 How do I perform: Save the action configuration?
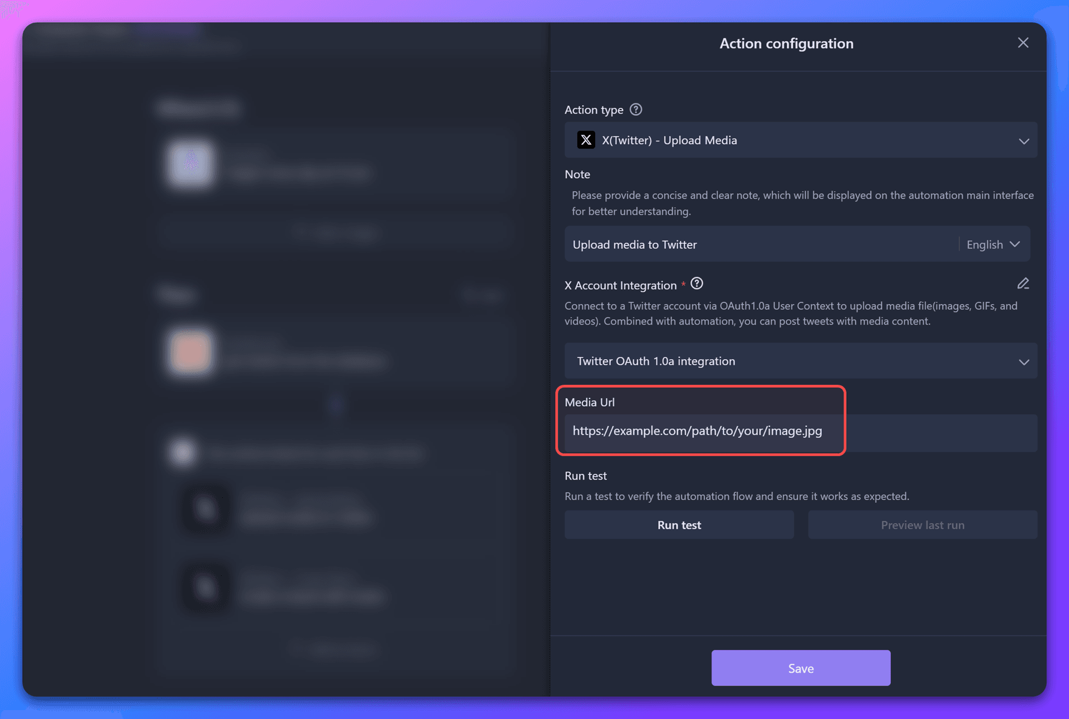click(801, 668)
